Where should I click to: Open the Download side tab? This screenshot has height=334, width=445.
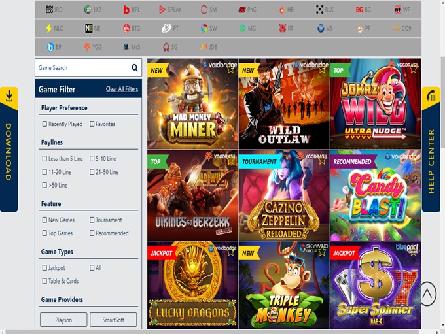click(9, 150)
